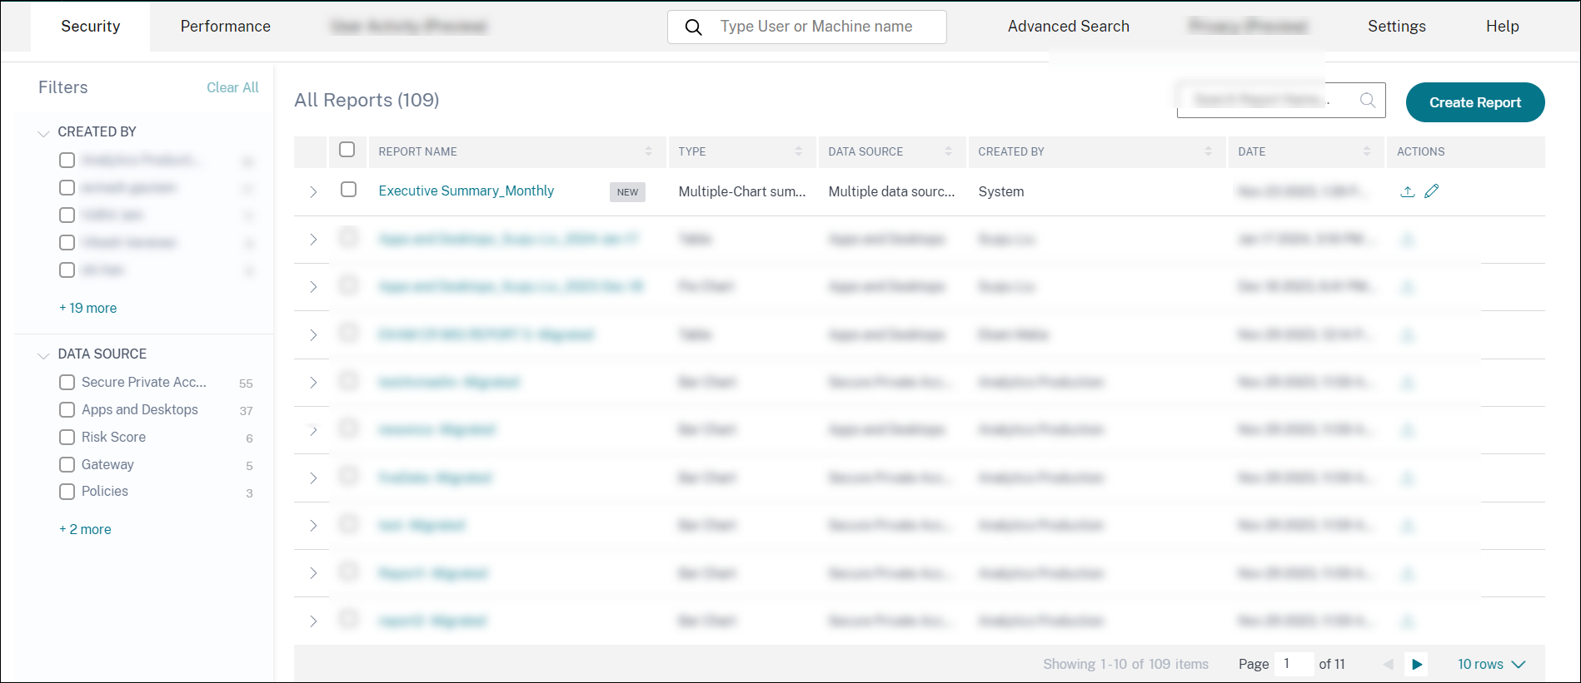Open the Settings menu
This screenshot has width=1581, height=683.
1396,27
